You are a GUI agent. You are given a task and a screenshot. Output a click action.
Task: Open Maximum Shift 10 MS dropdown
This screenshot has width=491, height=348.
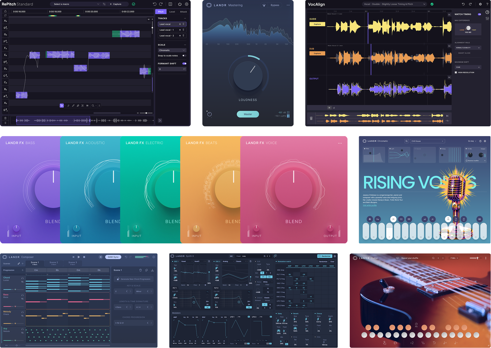pyautogui.click(x=468, y=67)
